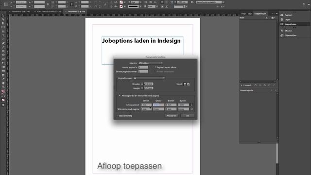Viewport: 311px width, 175px height.
Task: Click the Eerste paginanummer field
Action: coord(143,71)
